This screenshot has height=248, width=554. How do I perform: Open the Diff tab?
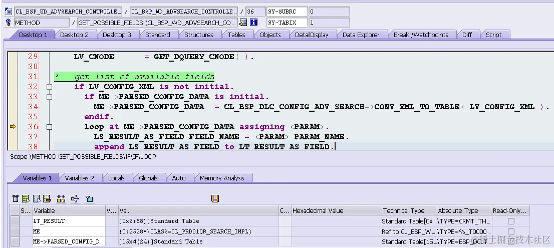tap(467, 35)
